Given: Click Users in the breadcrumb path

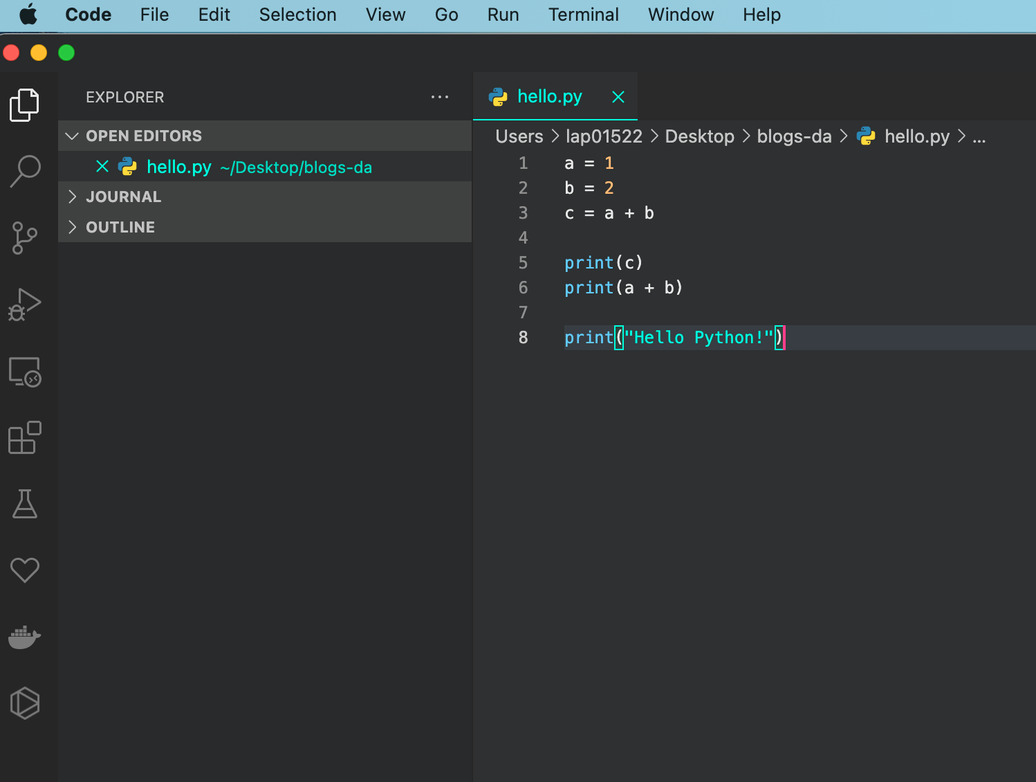Looking at the screenshot, I should point(519,136).
